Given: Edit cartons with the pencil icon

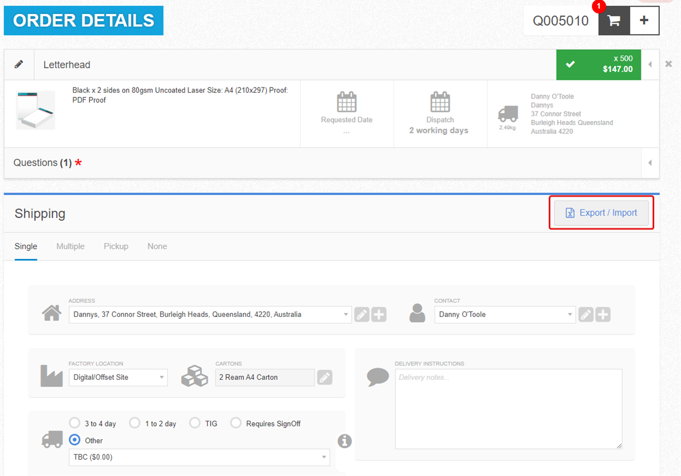Looking at the screenshot, I should coord(324,377).
